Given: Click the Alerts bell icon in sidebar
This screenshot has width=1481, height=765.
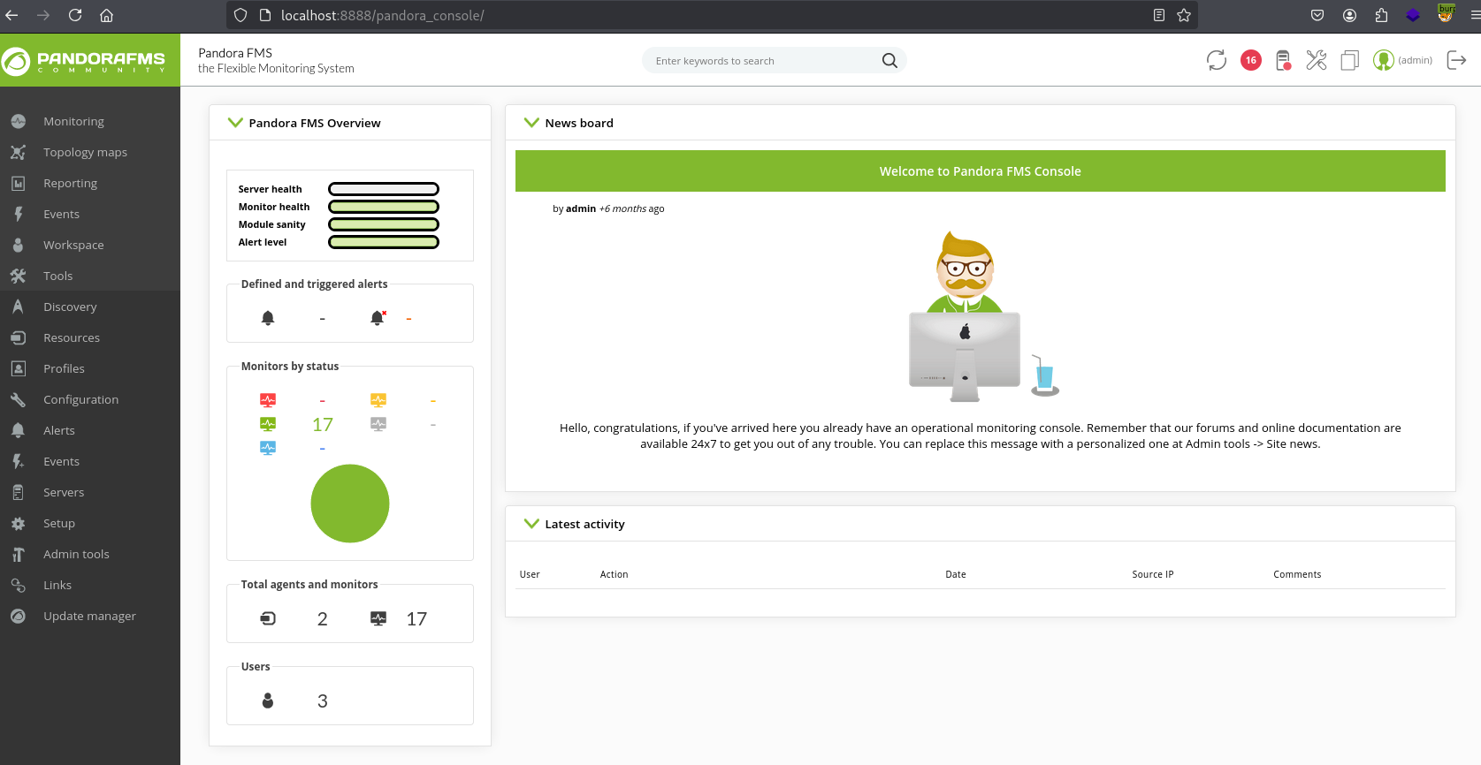Looking at the screenshot, I should [18, 430].
